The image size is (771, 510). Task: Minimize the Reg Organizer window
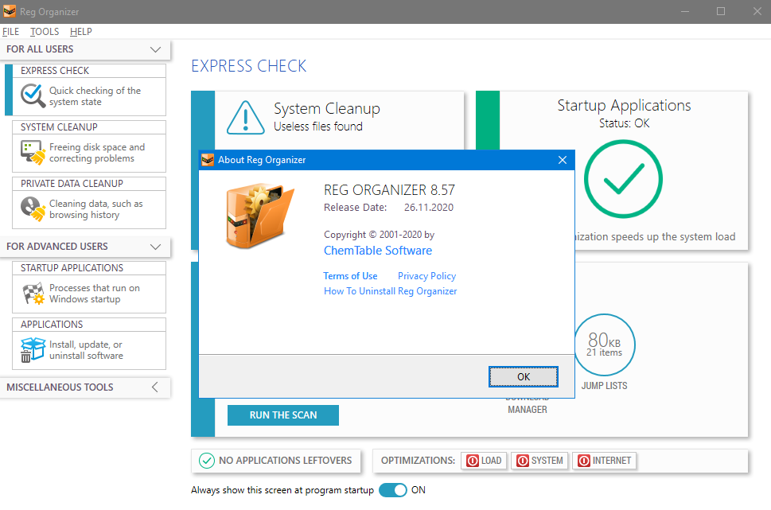(685, 11)
